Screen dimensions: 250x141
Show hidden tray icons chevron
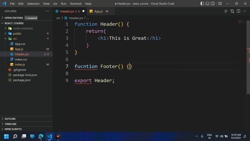tap(196, 136)
